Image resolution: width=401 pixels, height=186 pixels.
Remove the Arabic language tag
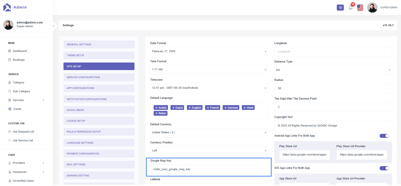156,108
